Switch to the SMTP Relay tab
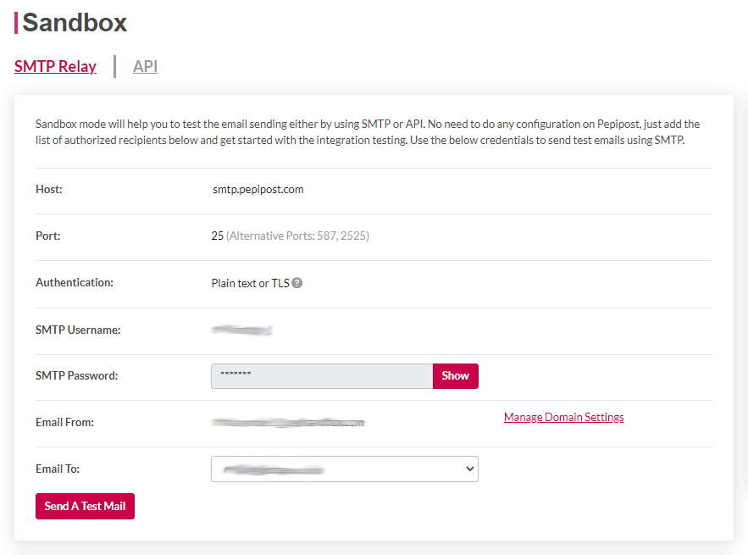The width and height of the screenshot is (748, 555). 55,66
